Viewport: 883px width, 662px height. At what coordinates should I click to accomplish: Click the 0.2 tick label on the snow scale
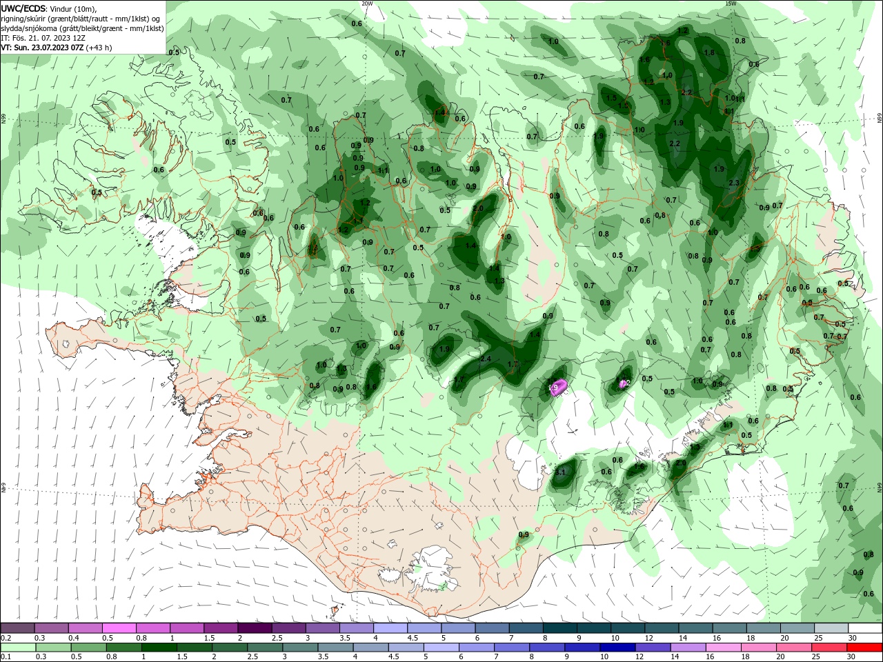pyautogui.click(x=6, y=638)
